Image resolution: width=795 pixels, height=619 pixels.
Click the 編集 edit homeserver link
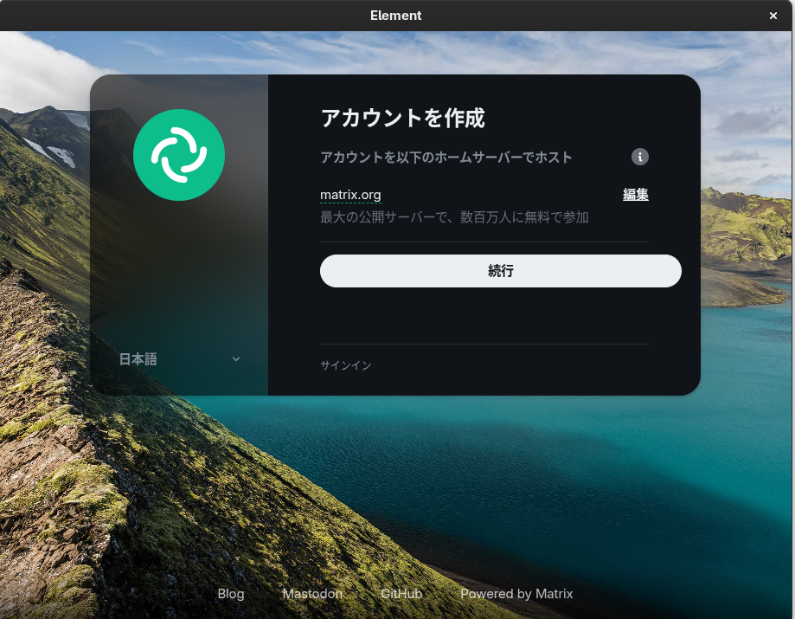tap(635, 194)
